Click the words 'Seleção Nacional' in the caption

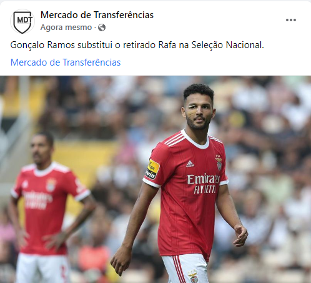(x=227, y=45)
